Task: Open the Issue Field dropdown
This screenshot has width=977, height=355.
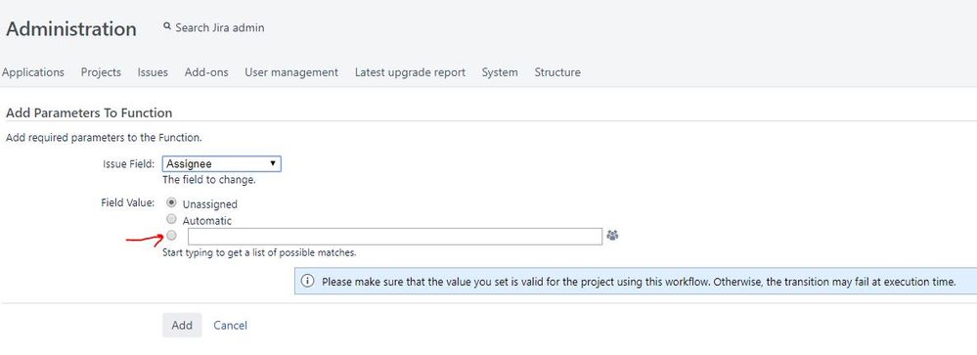Action: click(221, 163)
